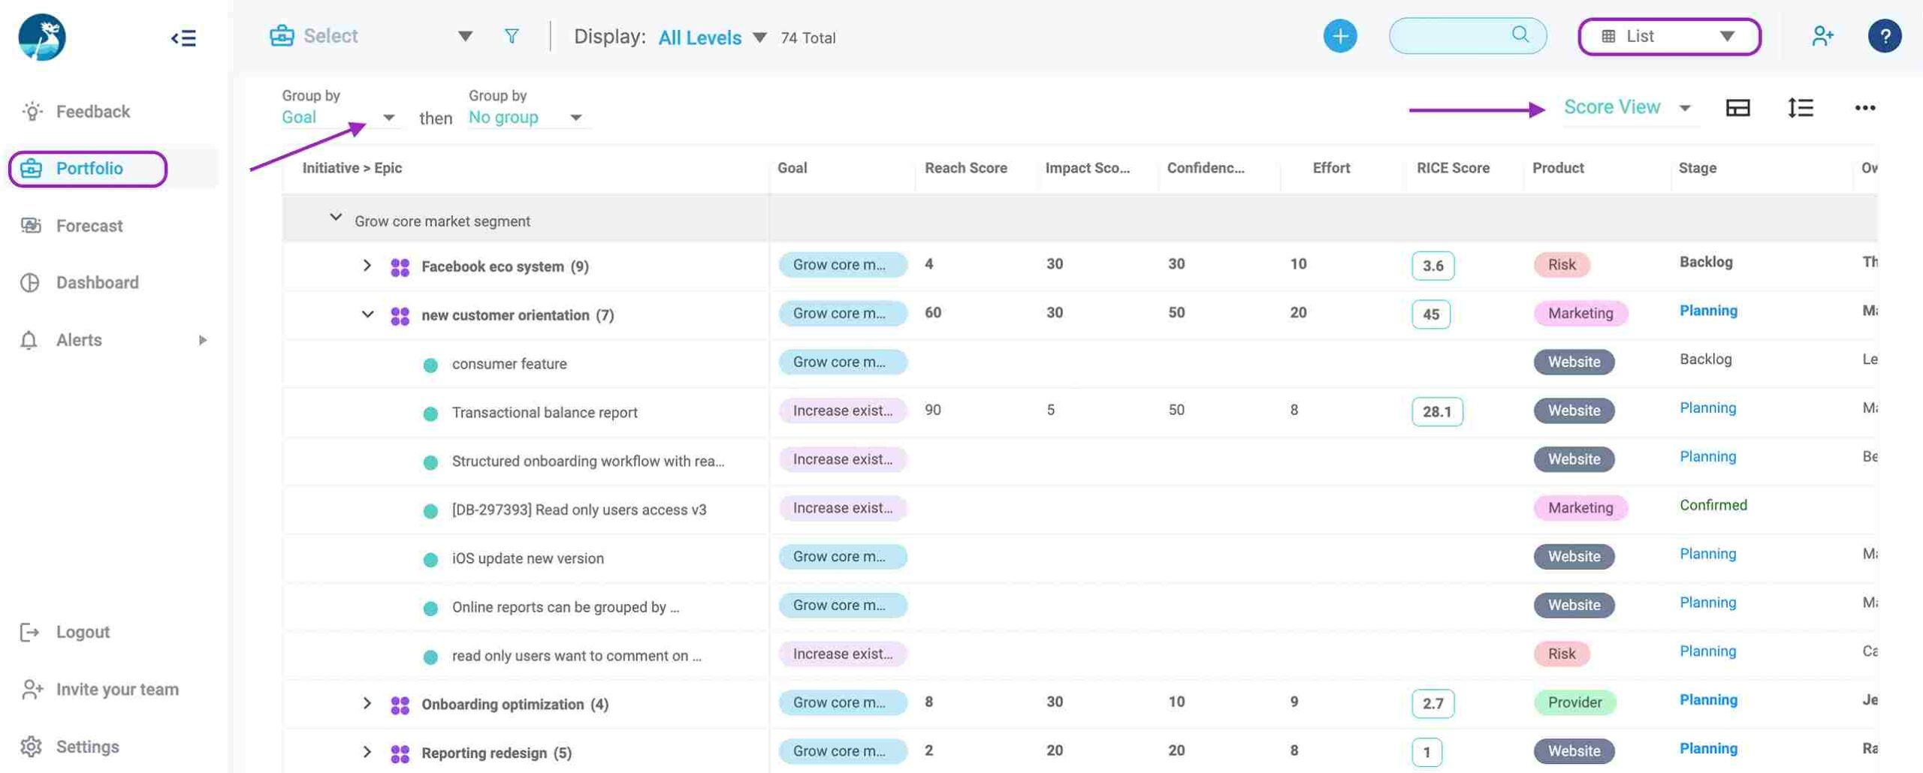Click the Grow core m… goal tag on Reporting redesign
This screenshot has width=1923, height=773.
pos(843,751)
